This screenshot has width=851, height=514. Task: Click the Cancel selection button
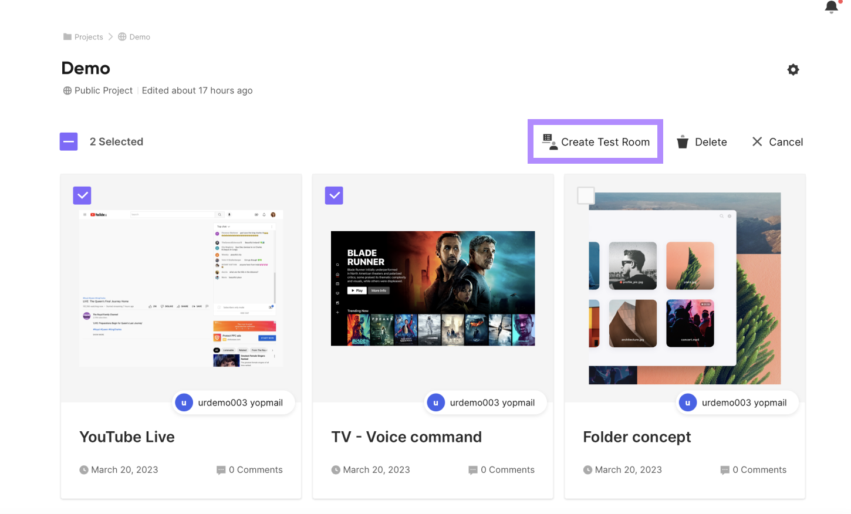(x=778, y=142)
